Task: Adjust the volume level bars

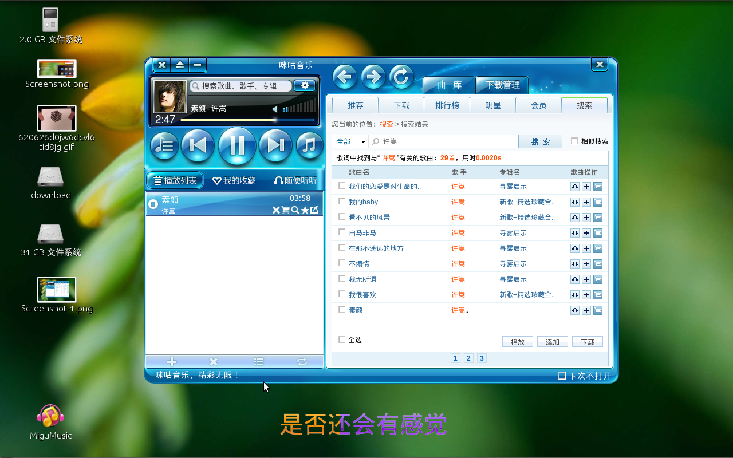Action: coord(299,105)
